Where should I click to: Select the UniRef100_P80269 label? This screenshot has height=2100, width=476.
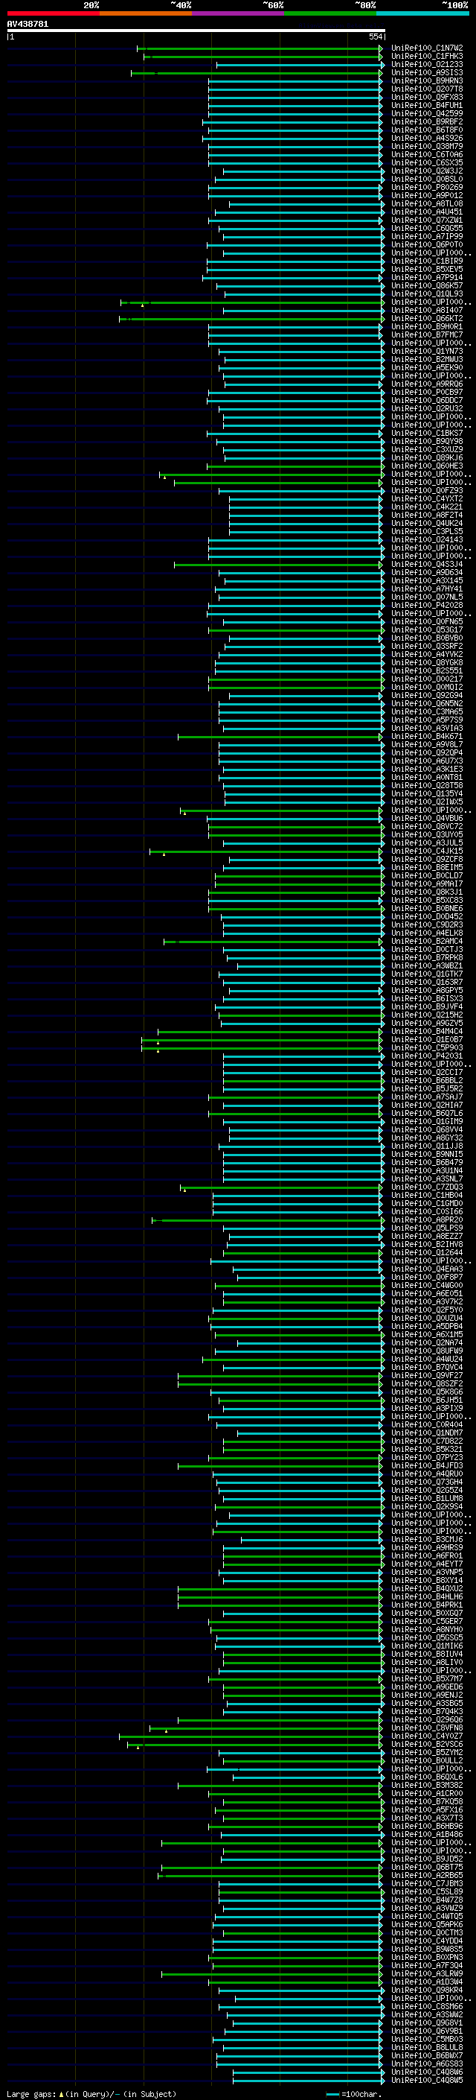426,188
